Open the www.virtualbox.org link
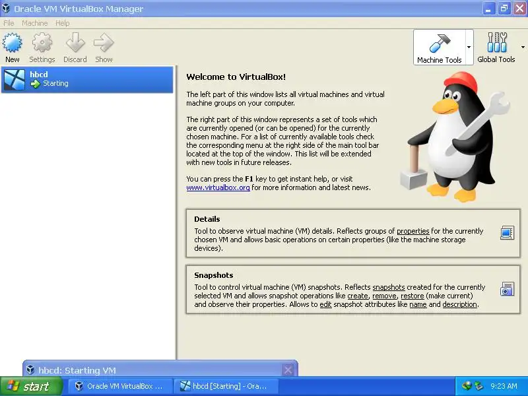The width and height of the screenshot is (528, 396). [x=218, y=187]
